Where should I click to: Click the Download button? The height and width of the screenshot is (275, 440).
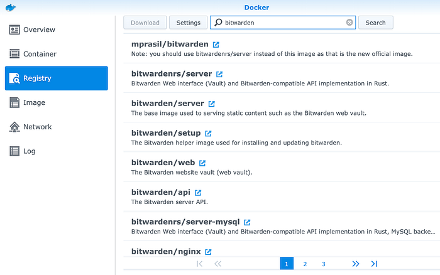click(x=145, y=23)
